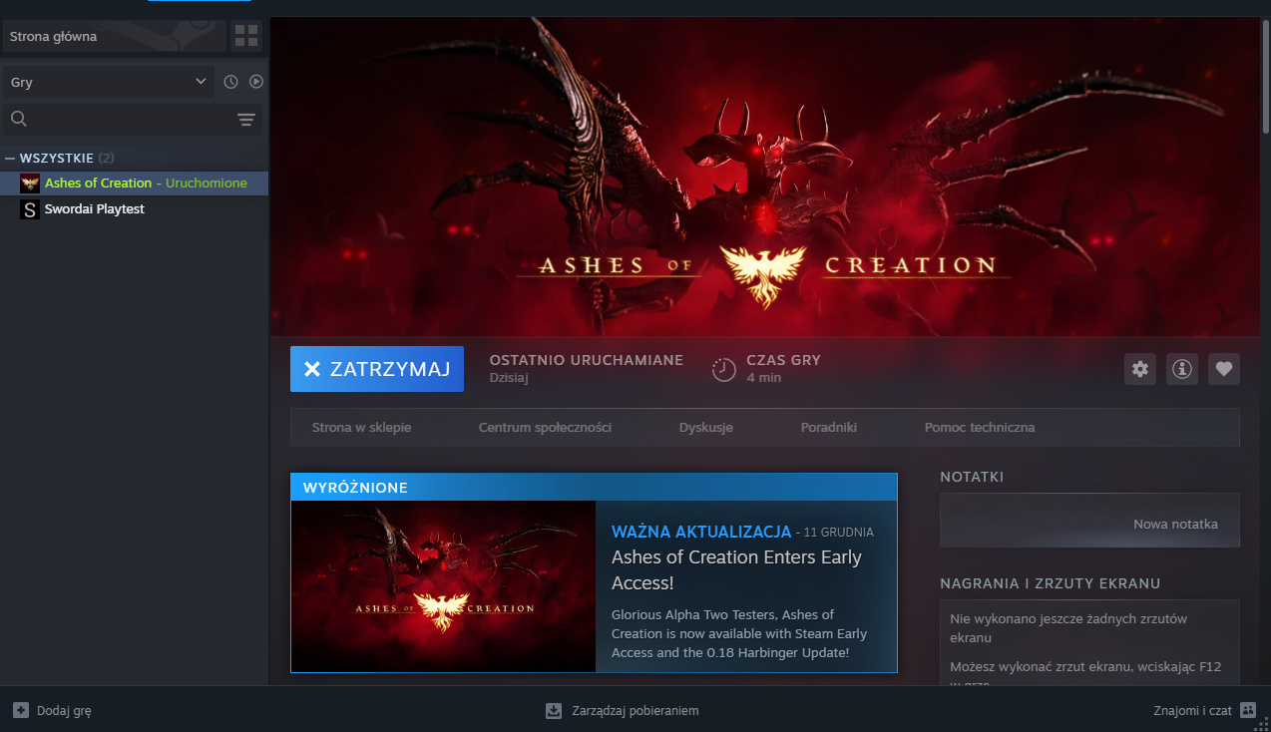Screen dimensions: 1271x732
Task: Open library filter options icon
Action: coord(245,119)
